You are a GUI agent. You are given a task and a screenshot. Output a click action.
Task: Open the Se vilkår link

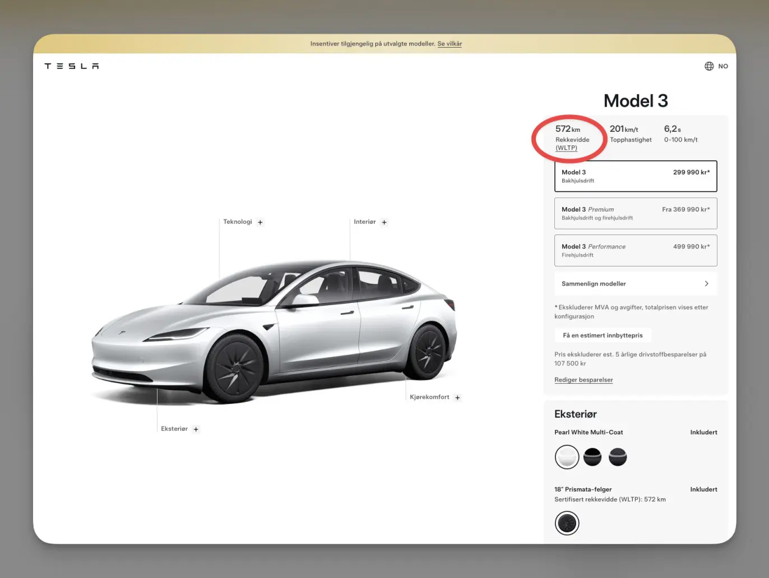(450, 44)
